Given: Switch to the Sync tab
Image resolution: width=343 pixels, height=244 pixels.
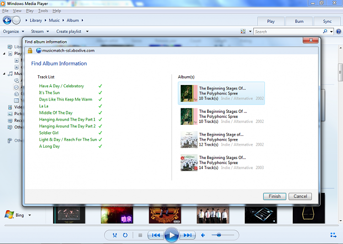Looking at the screenshot, I should (327, 21).
